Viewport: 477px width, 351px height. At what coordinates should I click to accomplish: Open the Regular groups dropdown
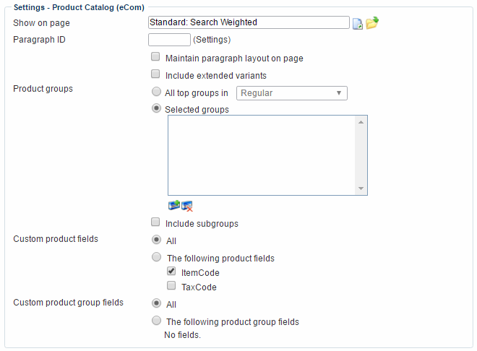click(292, 93)
